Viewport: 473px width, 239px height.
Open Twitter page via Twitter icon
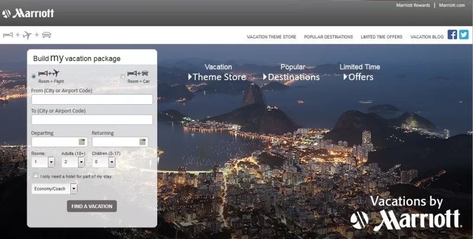(x=464, y=35)
